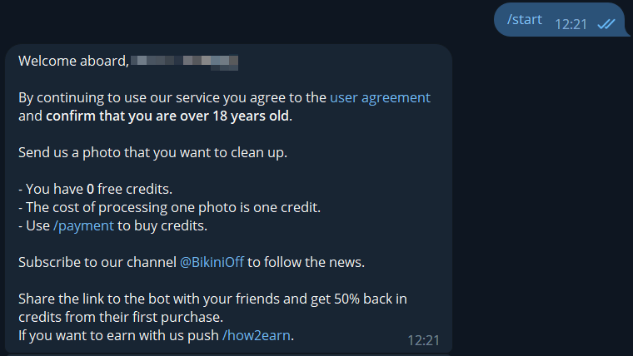Open the user agreement link
633x356 pixels.
(x=380, y=97)
